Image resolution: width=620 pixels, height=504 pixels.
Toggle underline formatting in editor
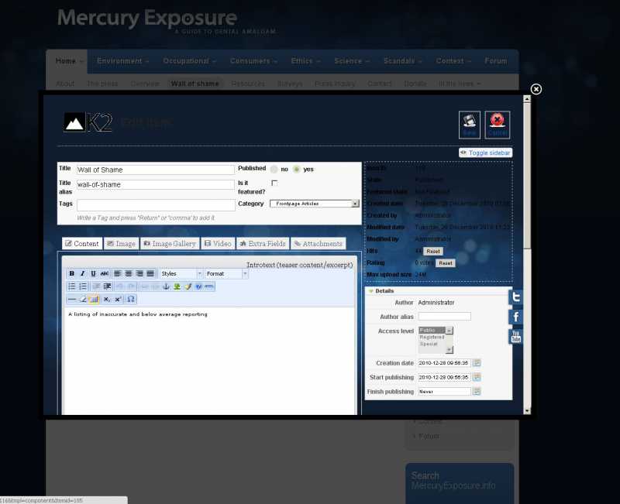click(93, 273)
